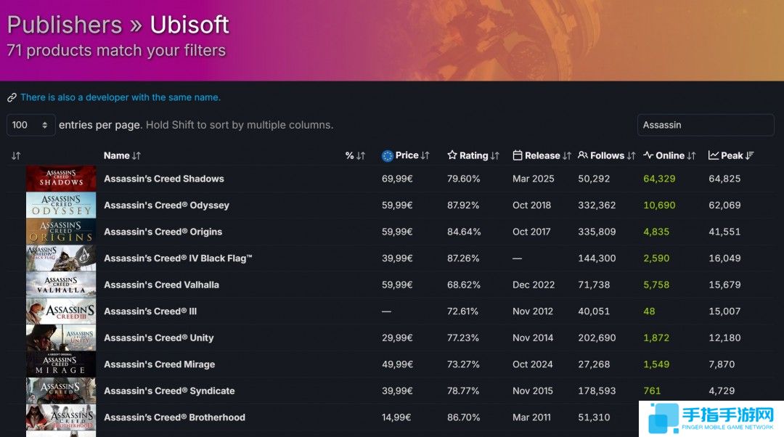The height and width of the screenshot is (437, 784).
Task: Click the 144,300 follows for Black Flag
Action: coord(597,258)
